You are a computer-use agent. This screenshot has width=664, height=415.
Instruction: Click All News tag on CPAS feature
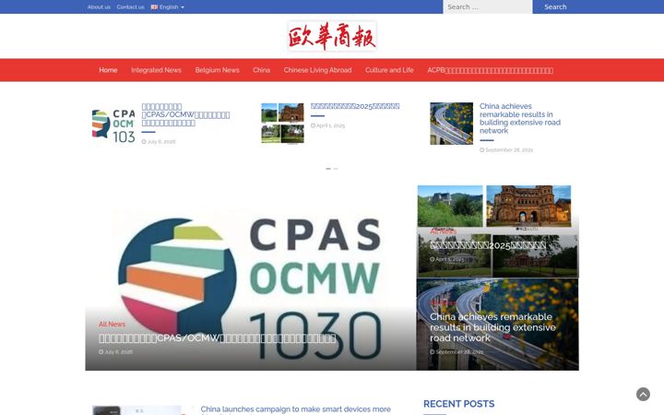112,324
